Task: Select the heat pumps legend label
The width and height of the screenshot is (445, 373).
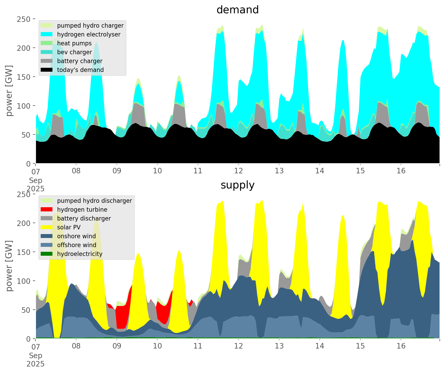Action: 74,43
